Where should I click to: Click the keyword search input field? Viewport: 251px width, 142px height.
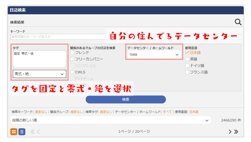pos(58,37)
